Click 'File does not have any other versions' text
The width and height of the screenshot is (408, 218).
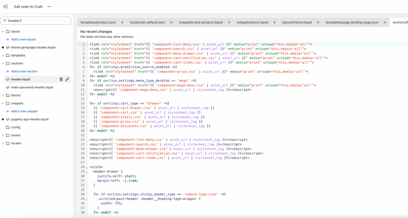point(107,37)
